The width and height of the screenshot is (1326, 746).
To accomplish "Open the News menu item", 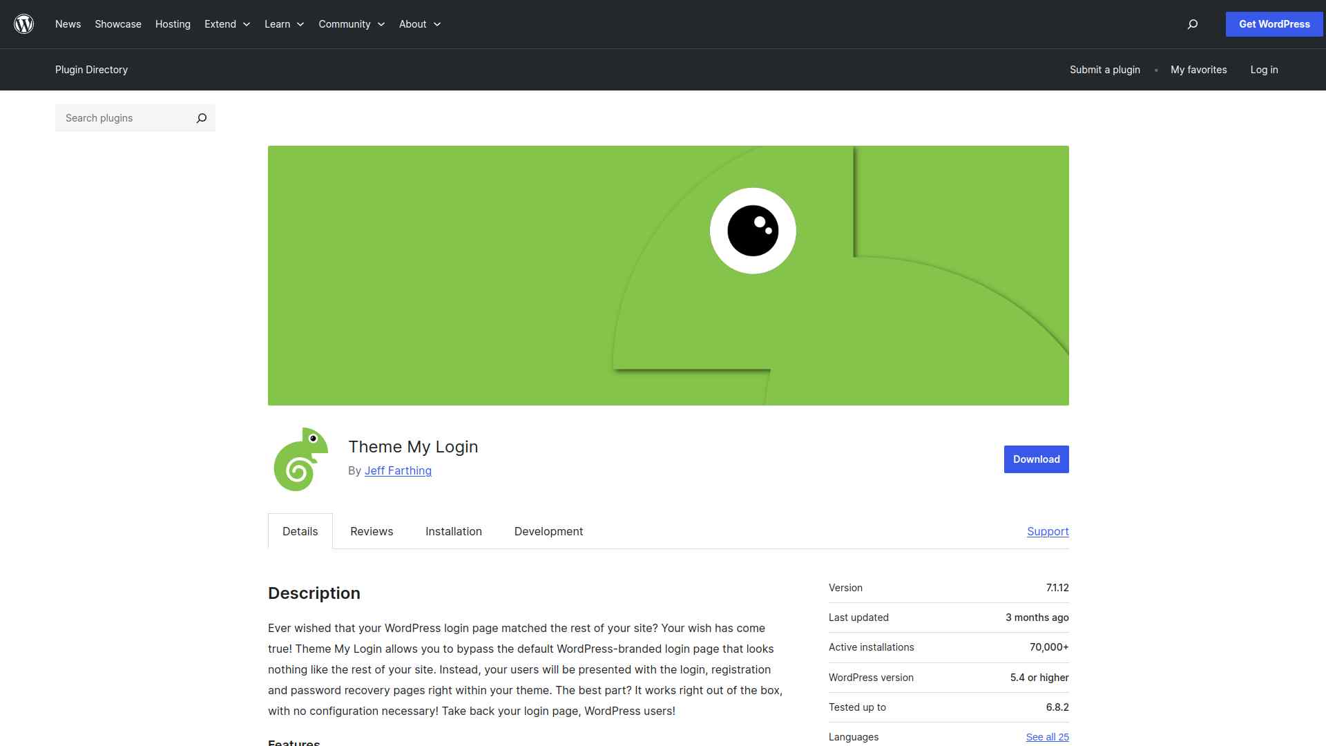I will pyautogui.click(x=68, y=24).
